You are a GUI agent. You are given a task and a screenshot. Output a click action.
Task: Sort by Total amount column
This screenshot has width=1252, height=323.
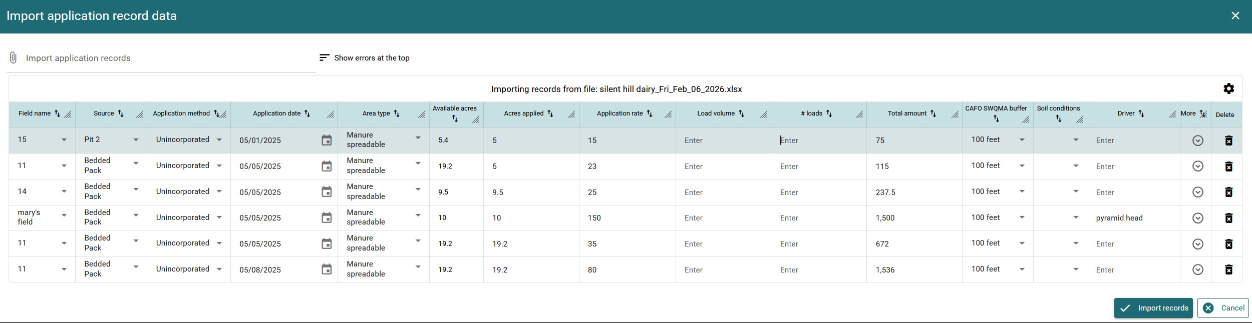click(933, 113)
